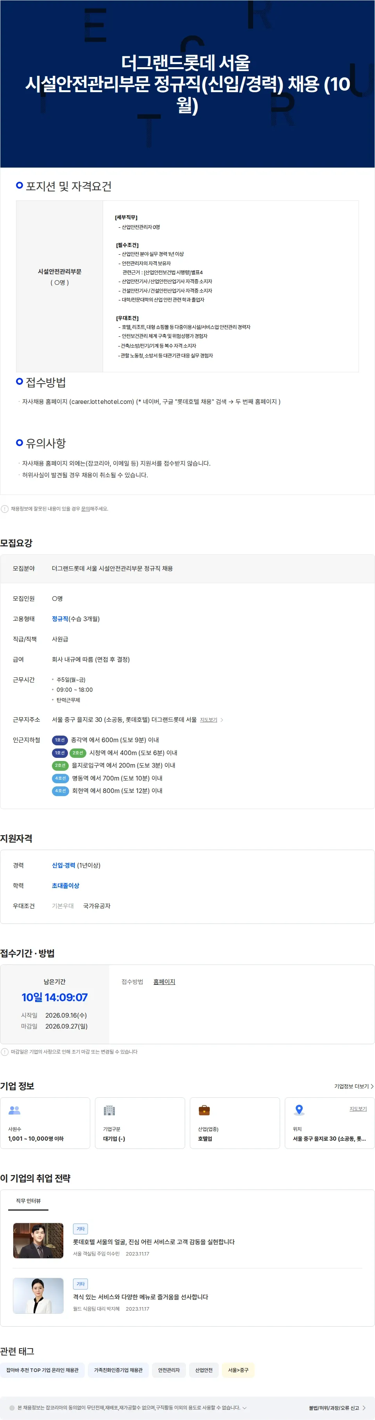Viewport: 375px width, 1420px height.
Task: Click the 사원급 position value
Action: 60,639
